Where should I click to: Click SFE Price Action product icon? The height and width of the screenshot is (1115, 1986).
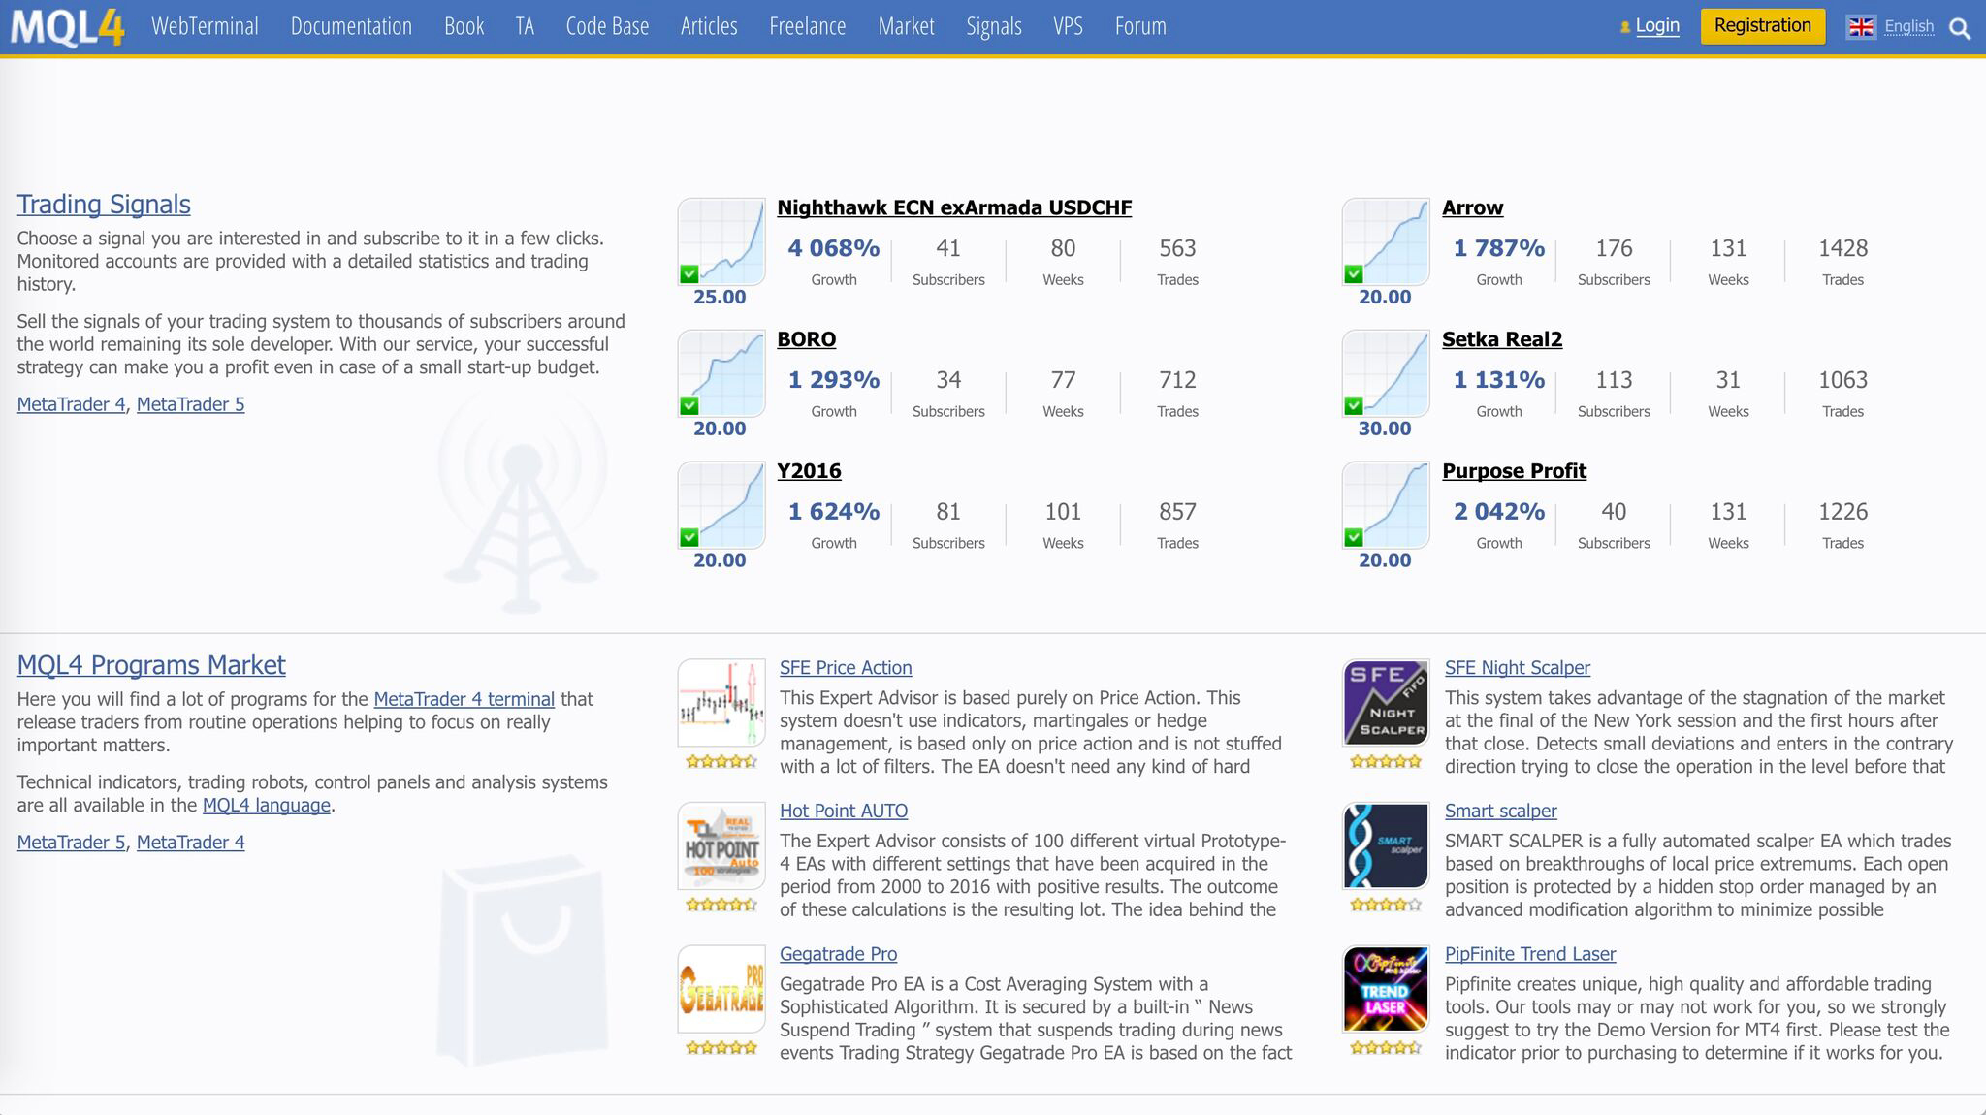coord(721,703)
